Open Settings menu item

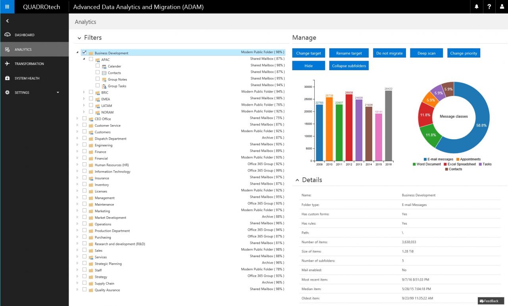pyautogui.click(x=34, y=92)
